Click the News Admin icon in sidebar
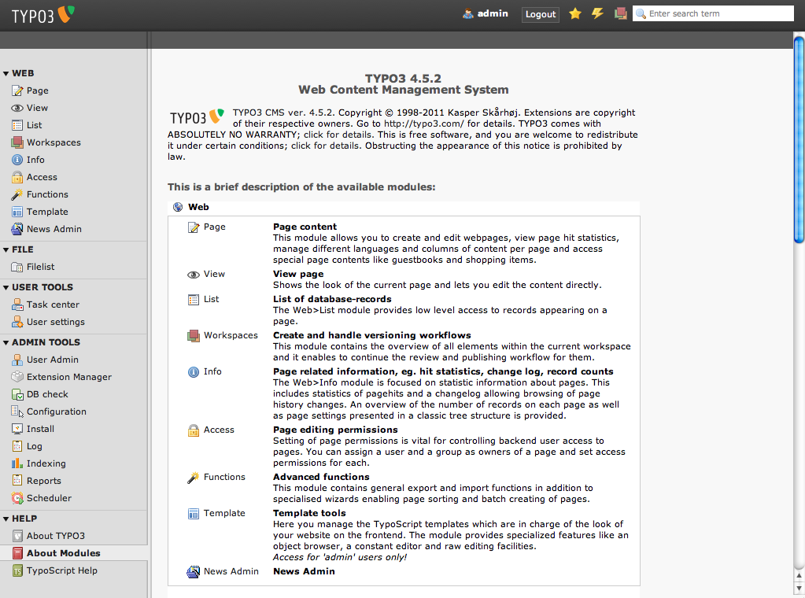This screenshot has height=598, width=805. point(17,229)
